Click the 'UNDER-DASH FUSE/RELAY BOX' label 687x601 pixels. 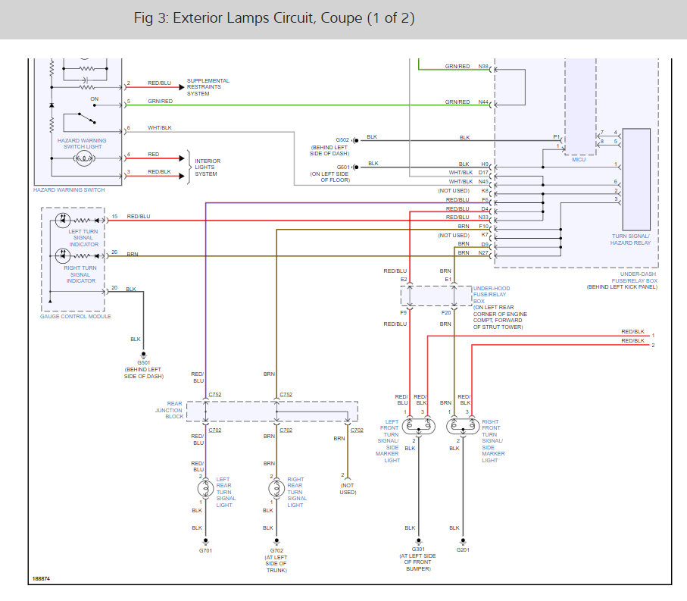[635, 277]
